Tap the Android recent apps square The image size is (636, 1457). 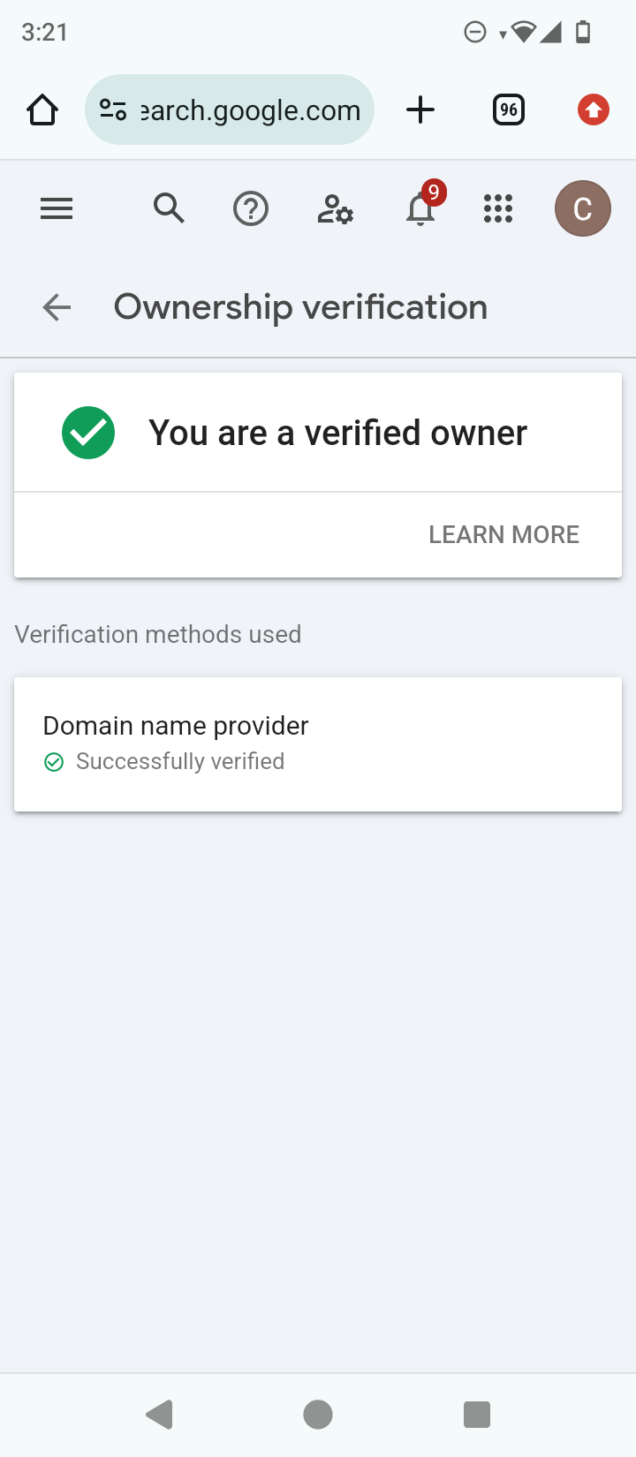[x=477, y=1415]
